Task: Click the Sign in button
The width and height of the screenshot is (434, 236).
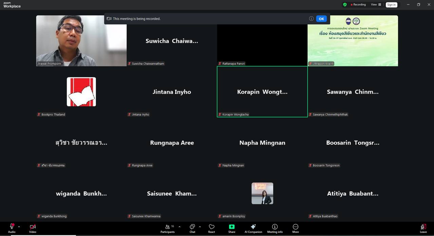Action: pyautogui.click(x=391, y=5)
